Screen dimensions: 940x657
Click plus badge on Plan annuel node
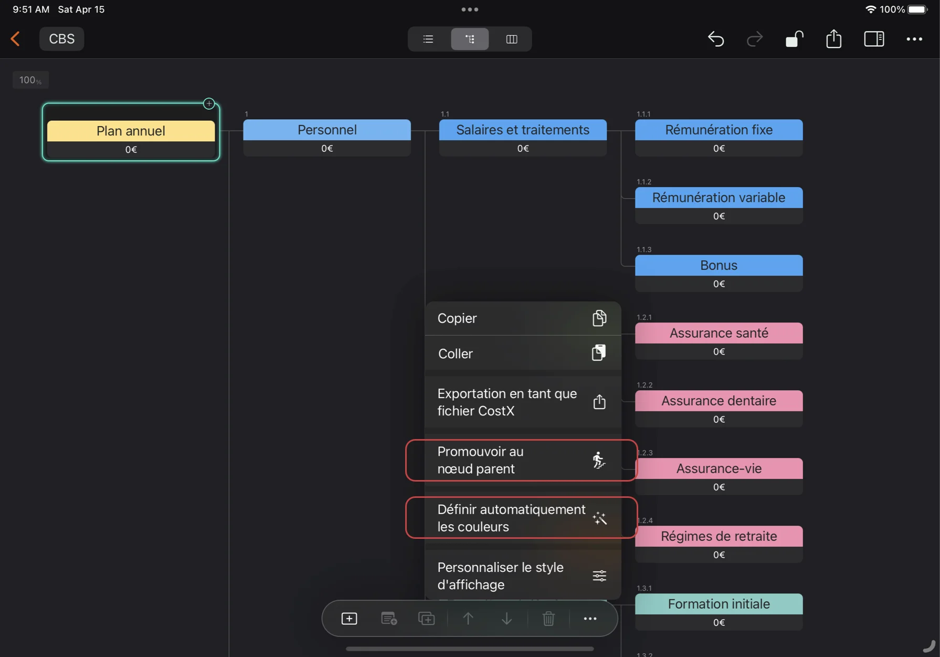click(209, 103)
